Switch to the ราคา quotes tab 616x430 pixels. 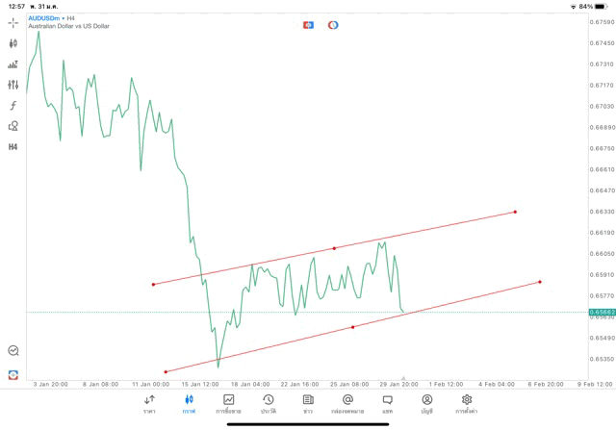(x=149, y=404)
